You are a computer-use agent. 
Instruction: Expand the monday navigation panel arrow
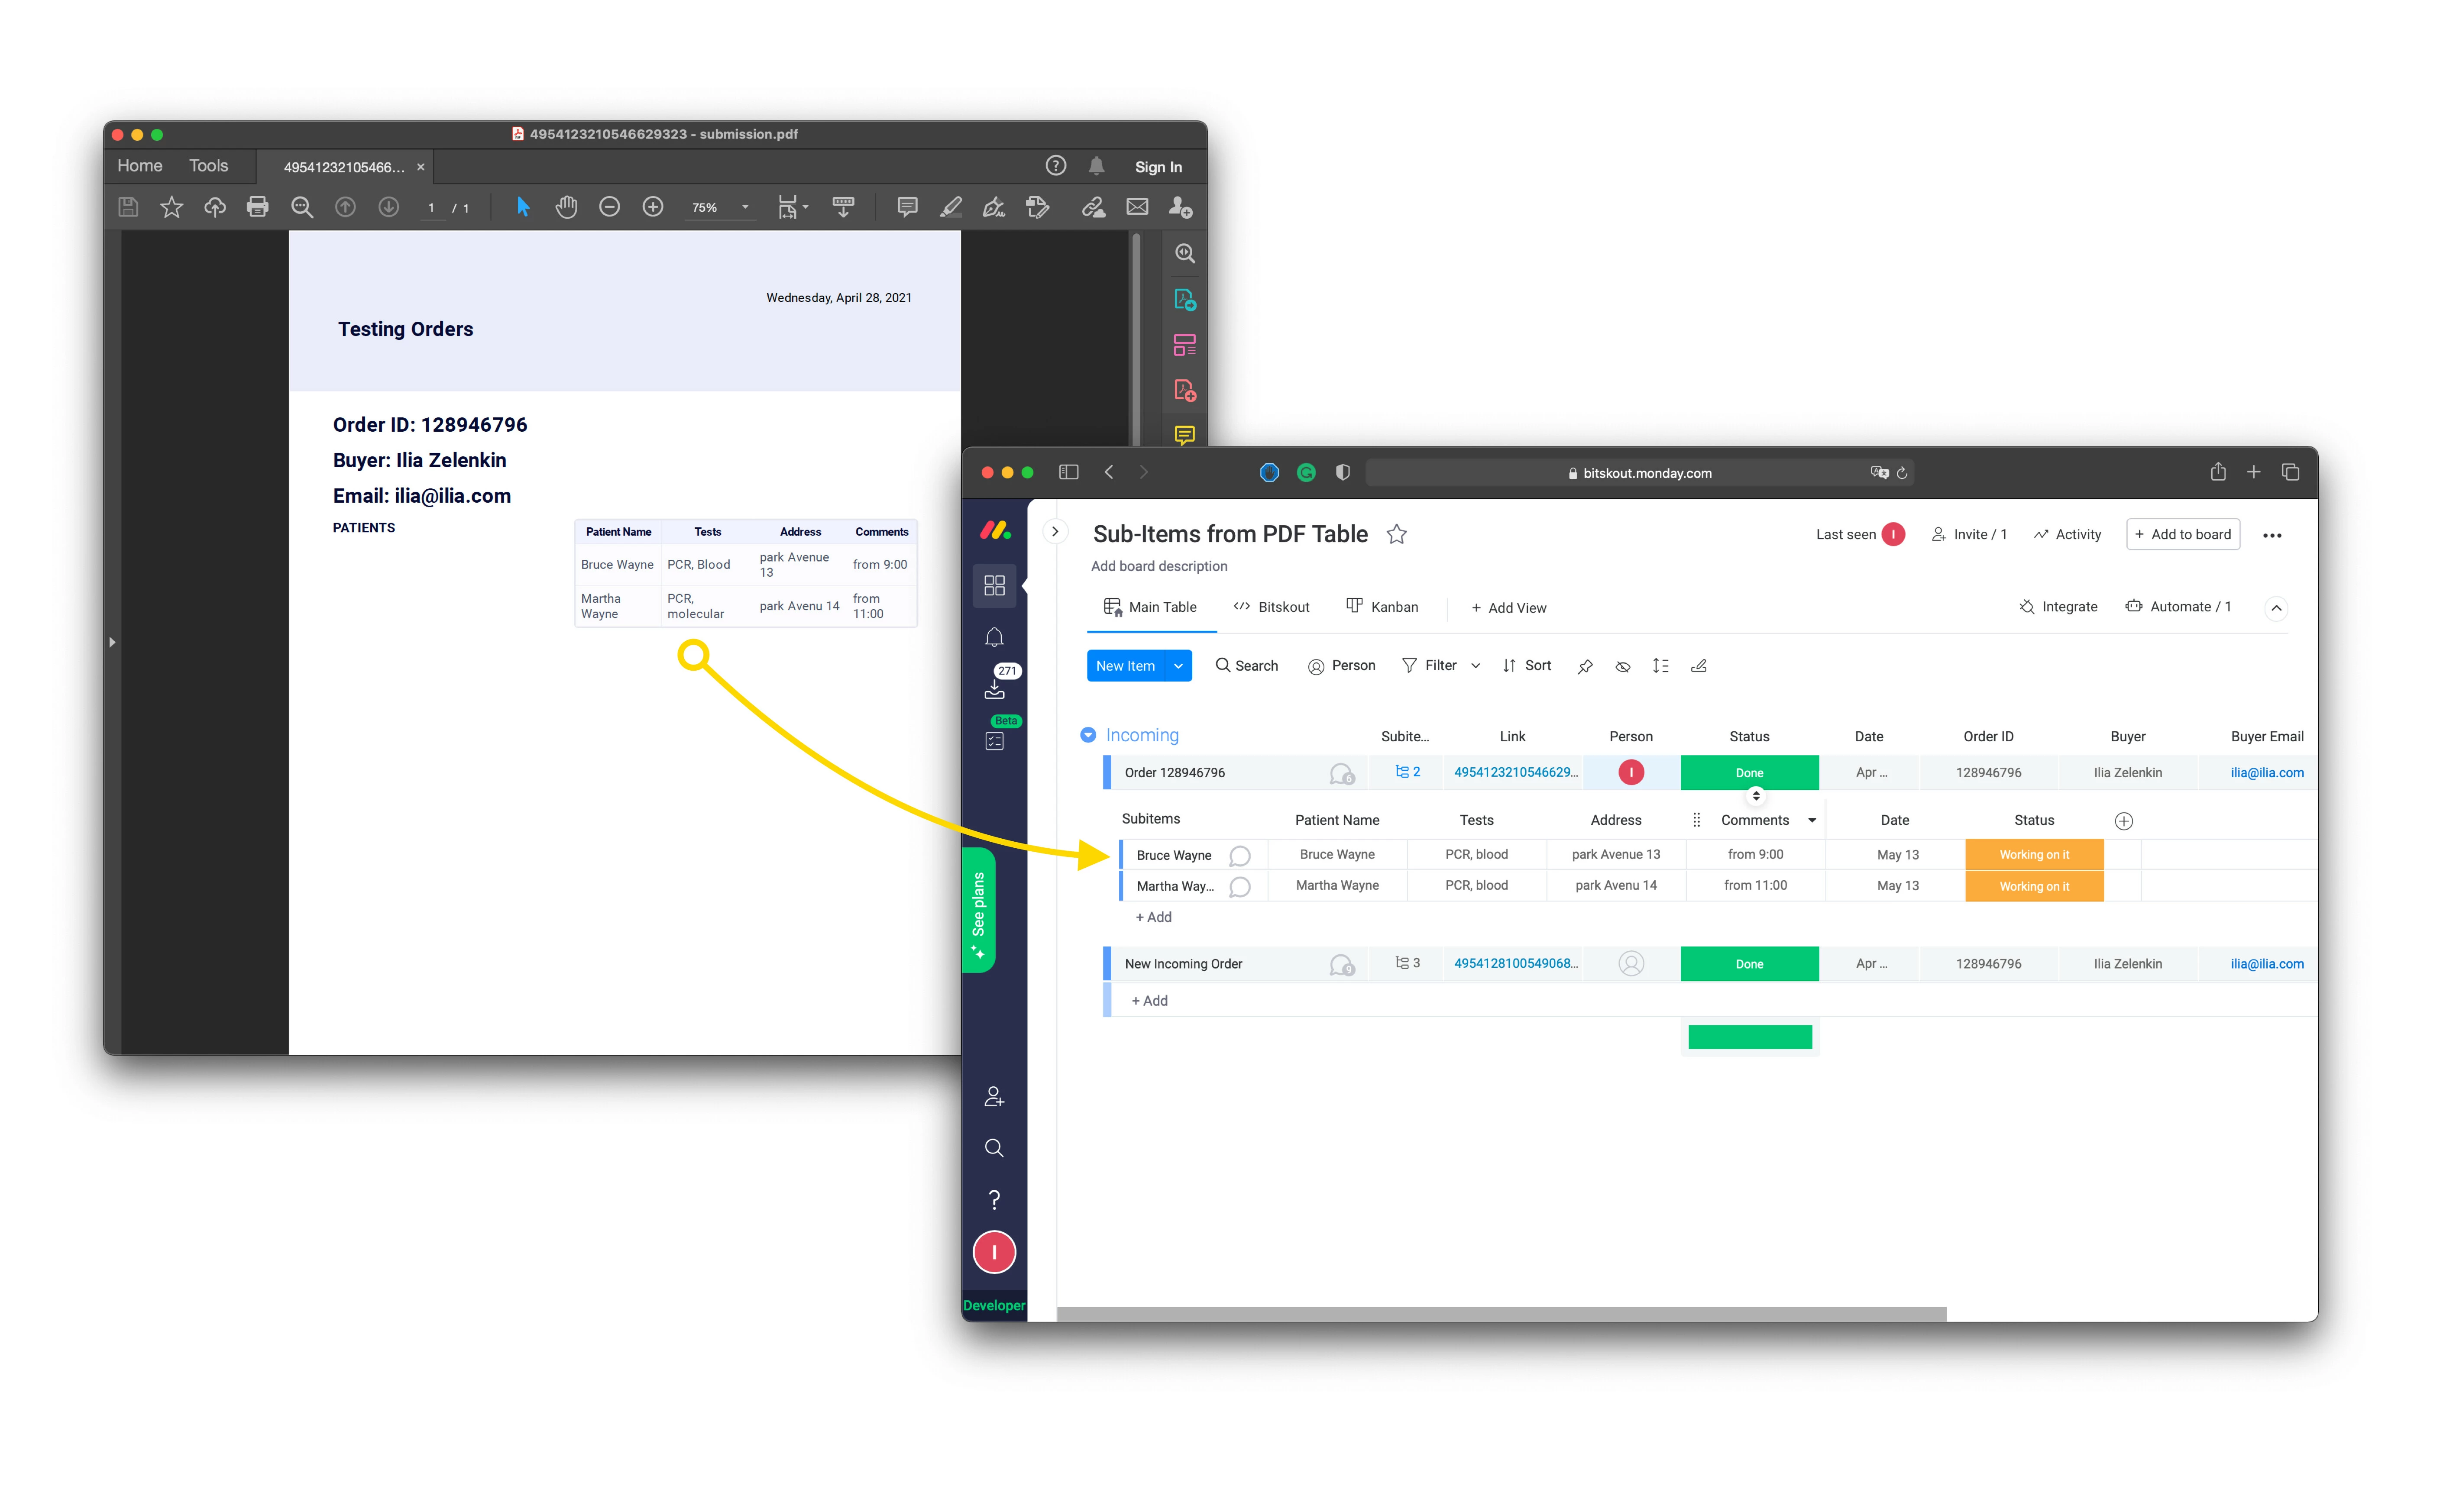pos(1054,532)
